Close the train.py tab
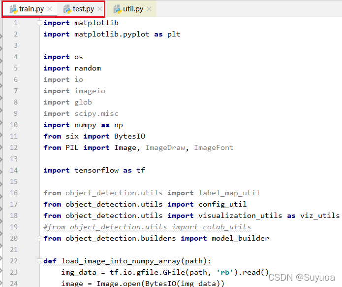The height and width of the screenshot is (287, 342). coord(50,9)
